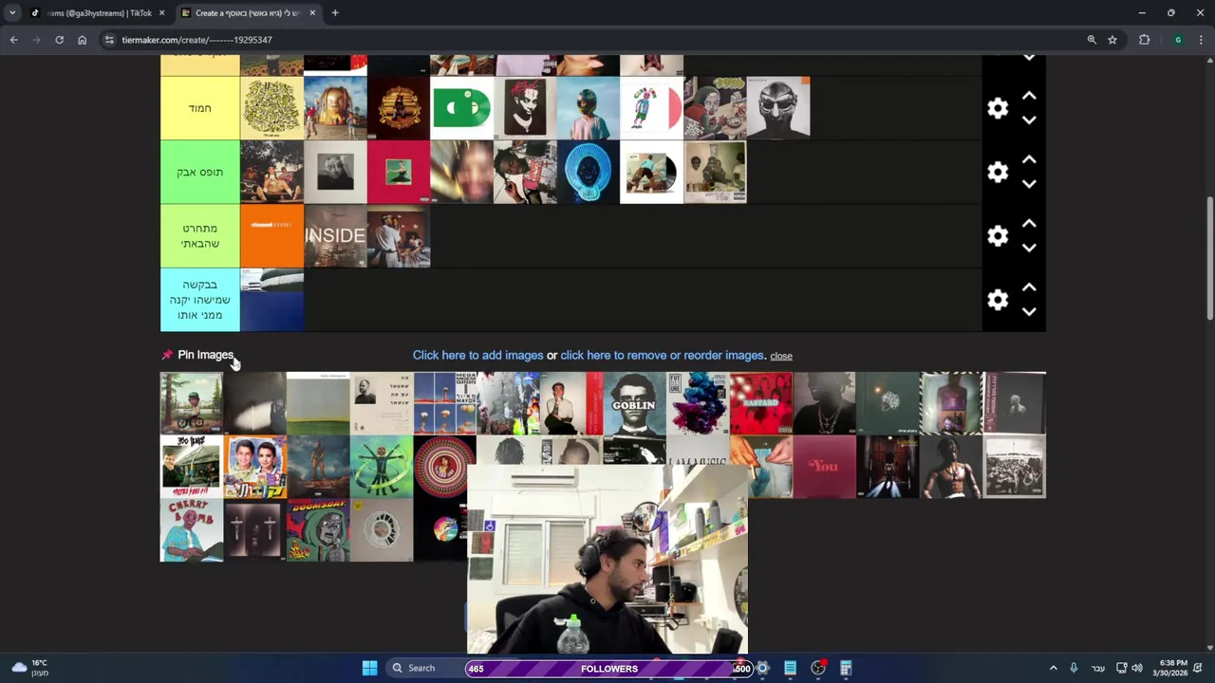Move the תופס אבק tier up

[1029, 159]
